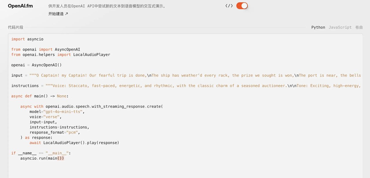Click the OpenAI.fm logo
The width and height of the screenshot is (370, 178).
[20, 5]
